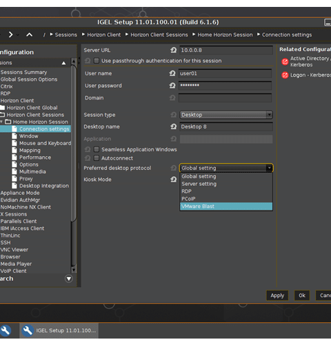Collapse the Sessions section triangle
Viewport: 331px width, 342px height.
point(63,63)
